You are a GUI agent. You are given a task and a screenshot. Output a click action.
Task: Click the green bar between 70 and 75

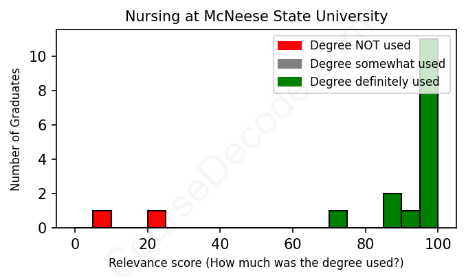click(x=338, y=219)
